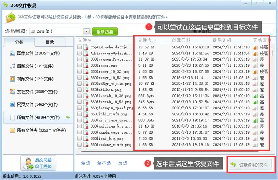This screenshot has height=180, width=278.
Task: Click the 图像文件 category icon
Action: click(12, 53)
